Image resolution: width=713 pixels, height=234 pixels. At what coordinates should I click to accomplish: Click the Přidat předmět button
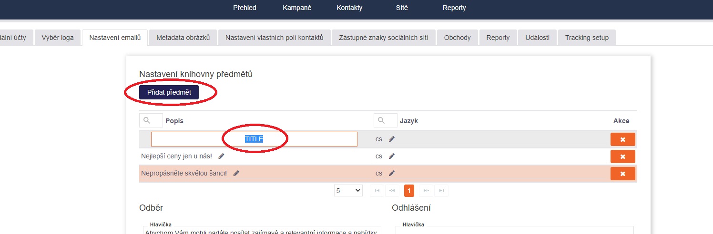click(x=169, y=92)
